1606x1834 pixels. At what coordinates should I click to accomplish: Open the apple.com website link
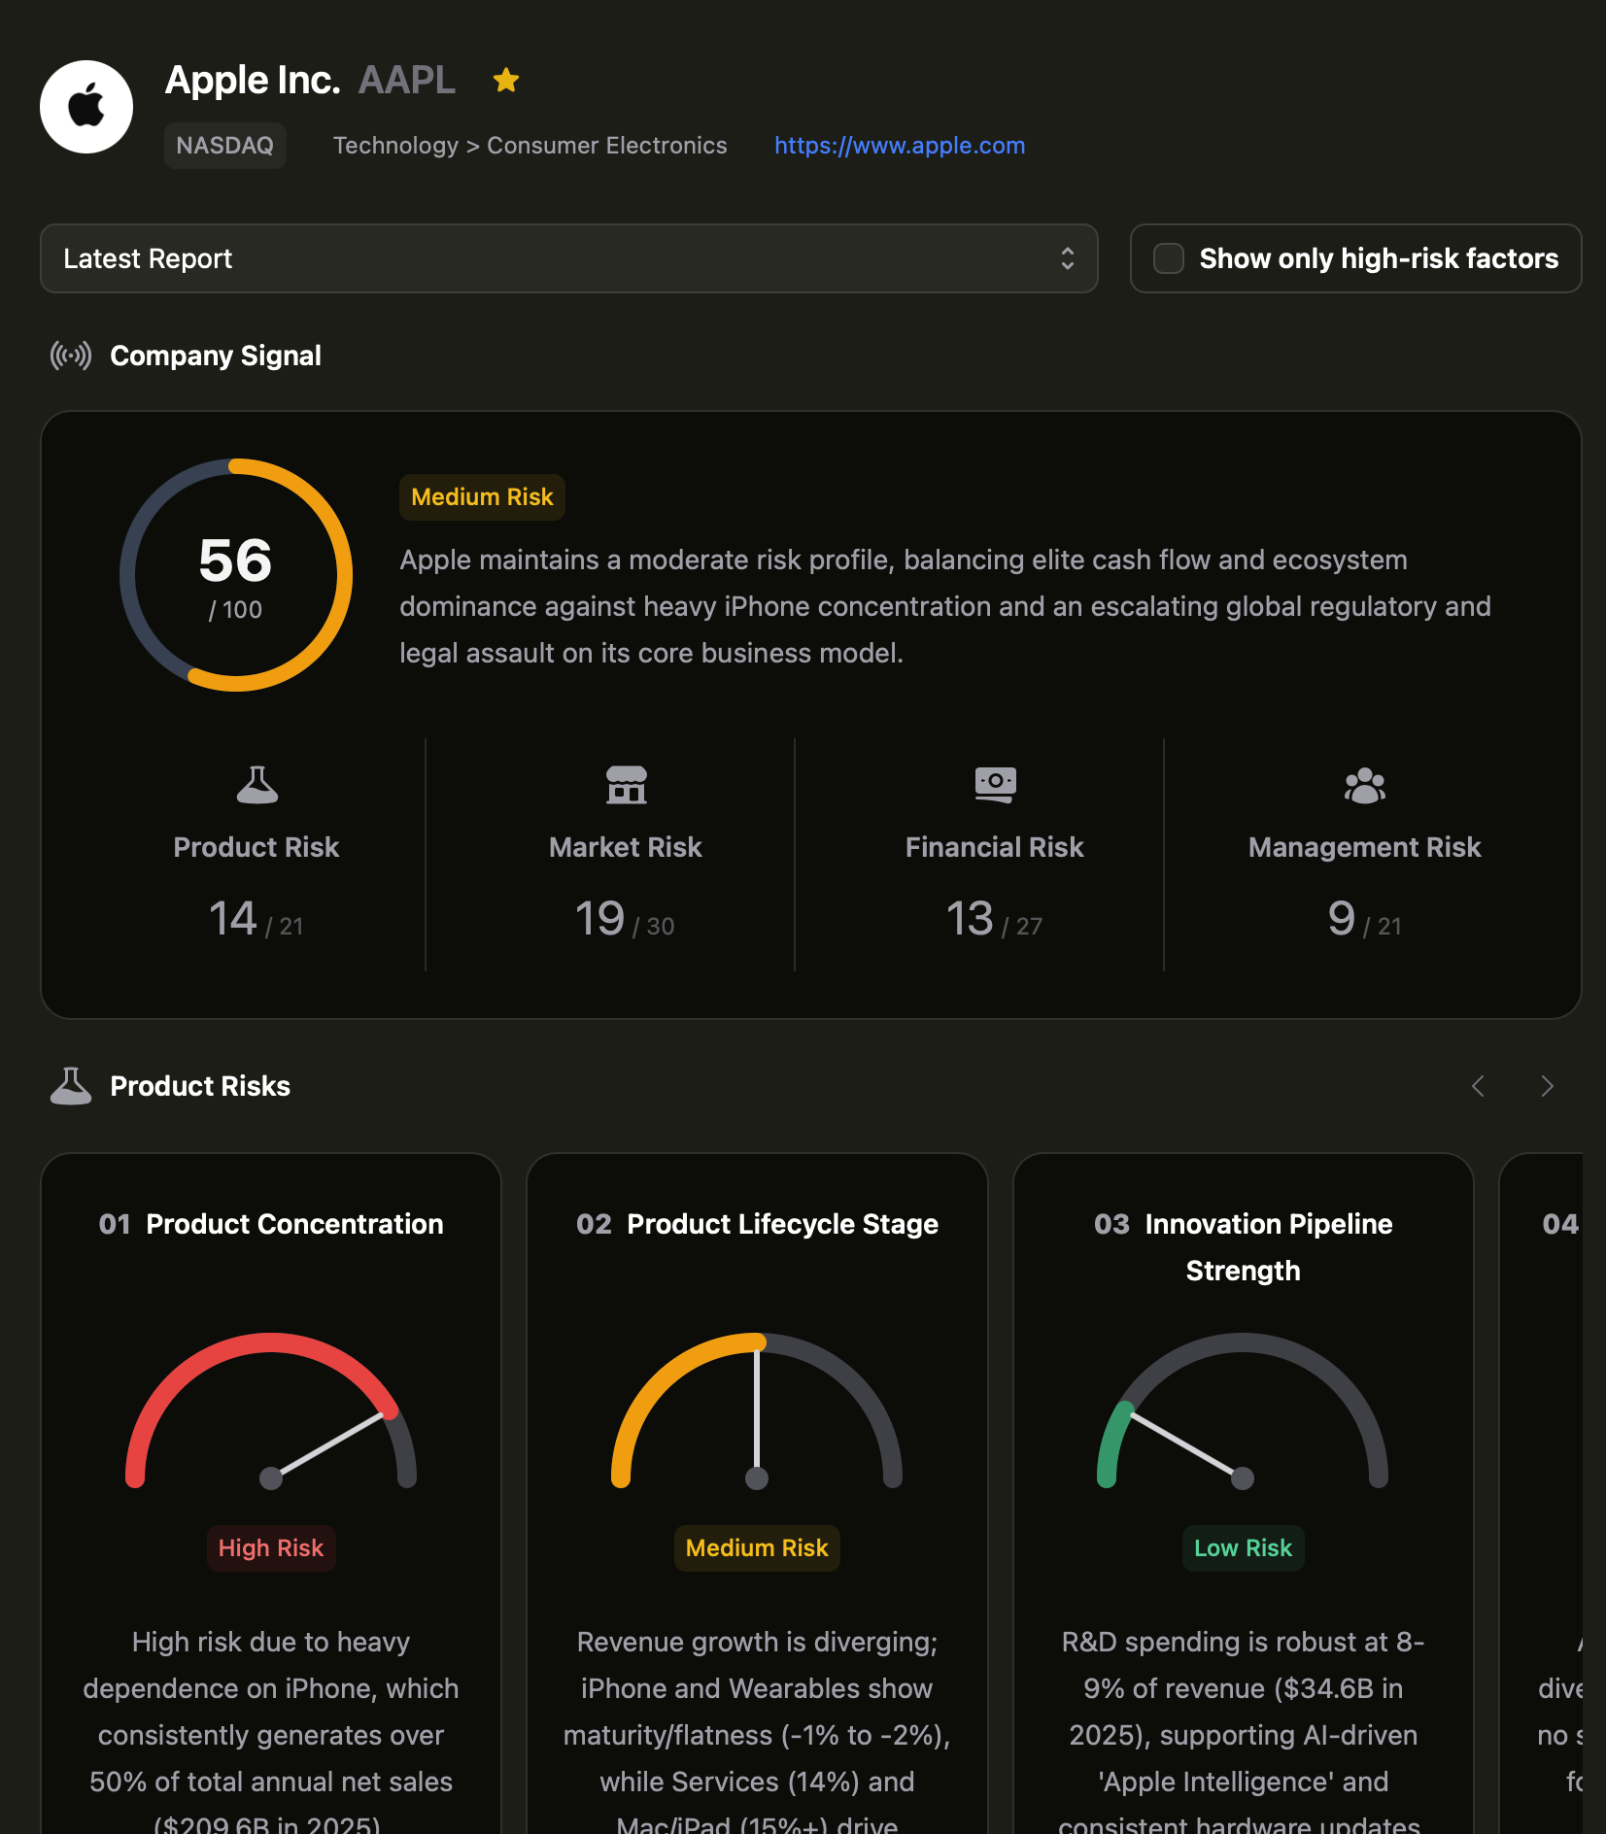899,146
